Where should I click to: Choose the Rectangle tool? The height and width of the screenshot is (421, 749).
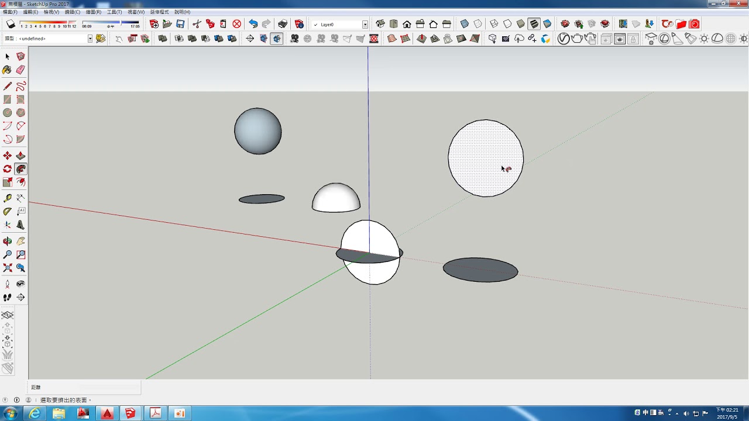pos(7,100)
